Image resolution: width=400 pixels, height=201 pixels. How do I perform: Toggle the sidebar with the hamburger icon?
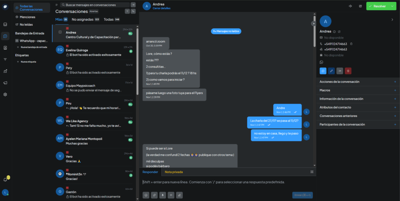(x=57, y=5)
